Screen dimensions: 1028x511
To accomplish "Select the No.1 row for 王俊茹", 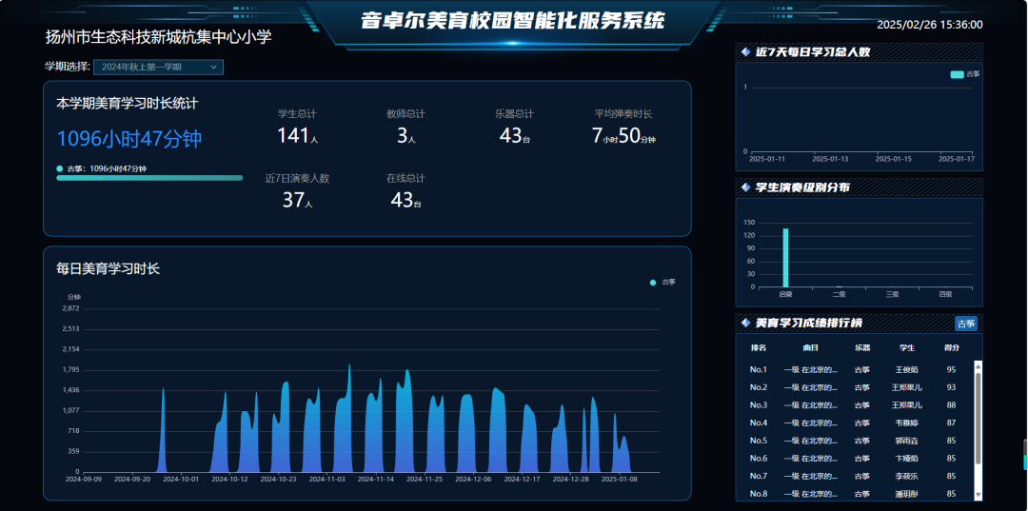I will click(x=857, y=369).
